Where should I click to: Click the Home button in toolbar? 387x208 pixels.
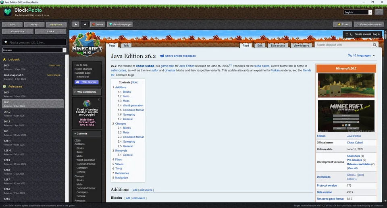click(98, 25)
